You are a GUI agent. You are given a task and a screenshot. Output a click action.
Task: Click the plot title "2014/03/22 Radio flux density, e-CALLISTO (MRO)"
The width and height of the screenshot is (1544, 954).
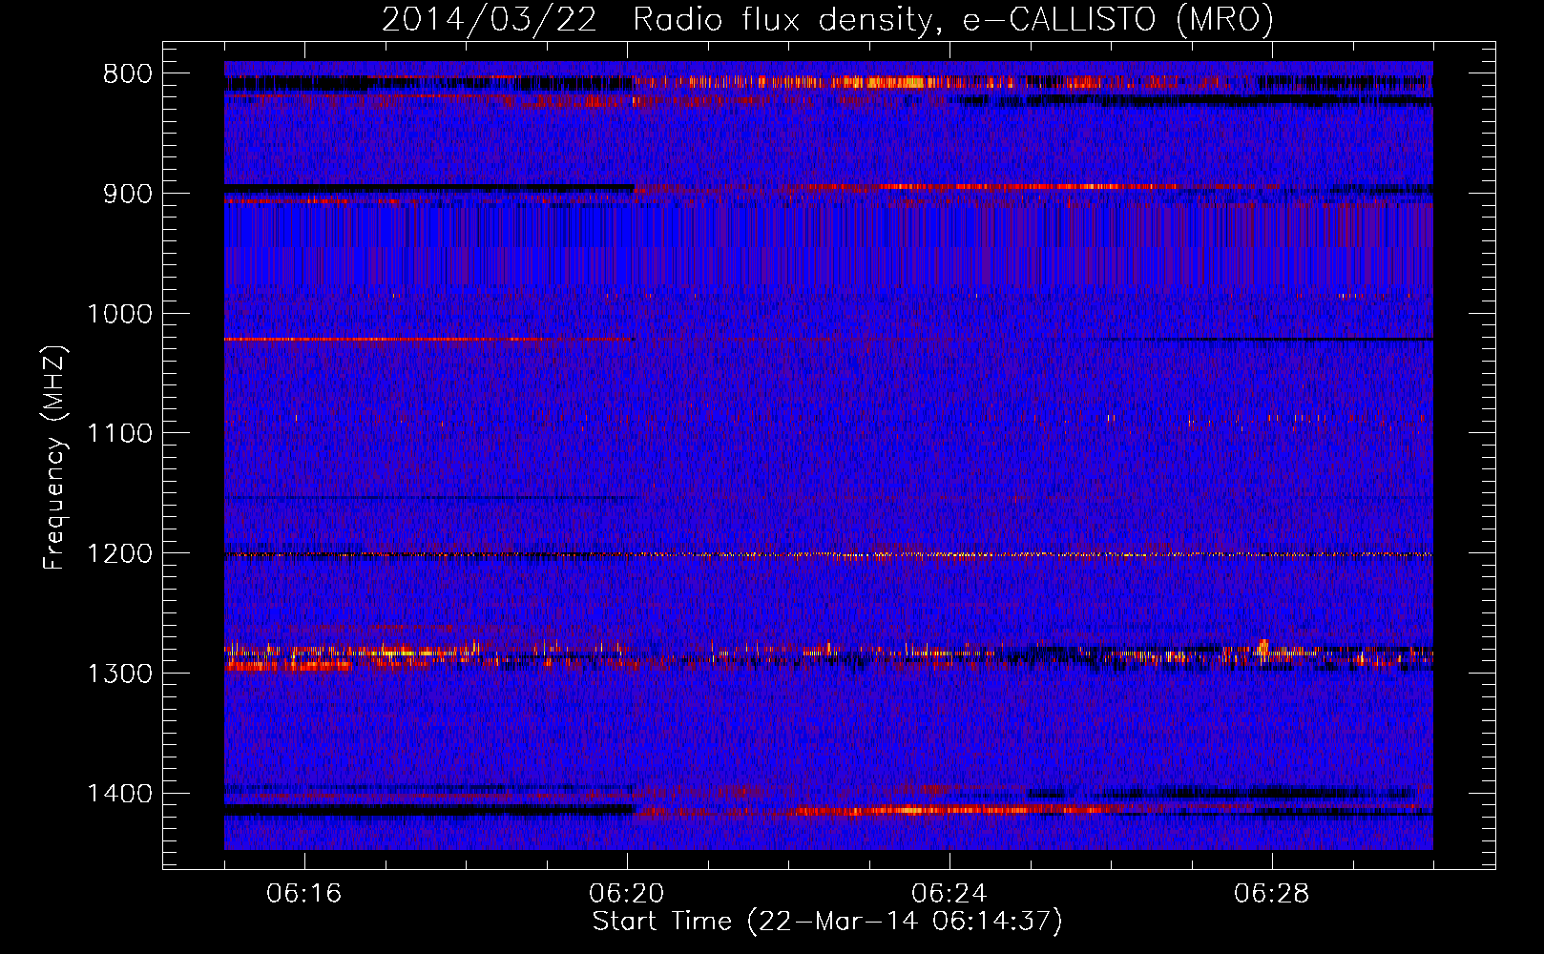(x=827, y=19)
